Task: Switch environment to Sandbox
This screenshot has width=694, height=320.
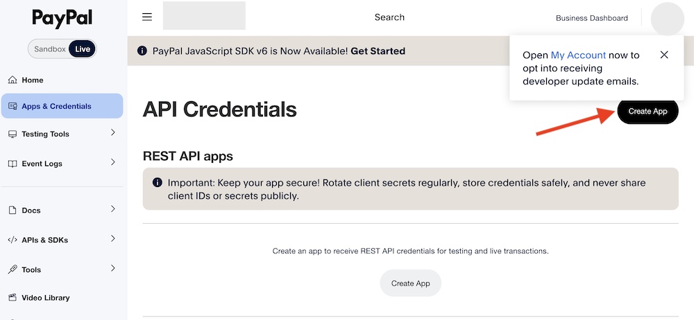Action: click(x=50, y=49)
